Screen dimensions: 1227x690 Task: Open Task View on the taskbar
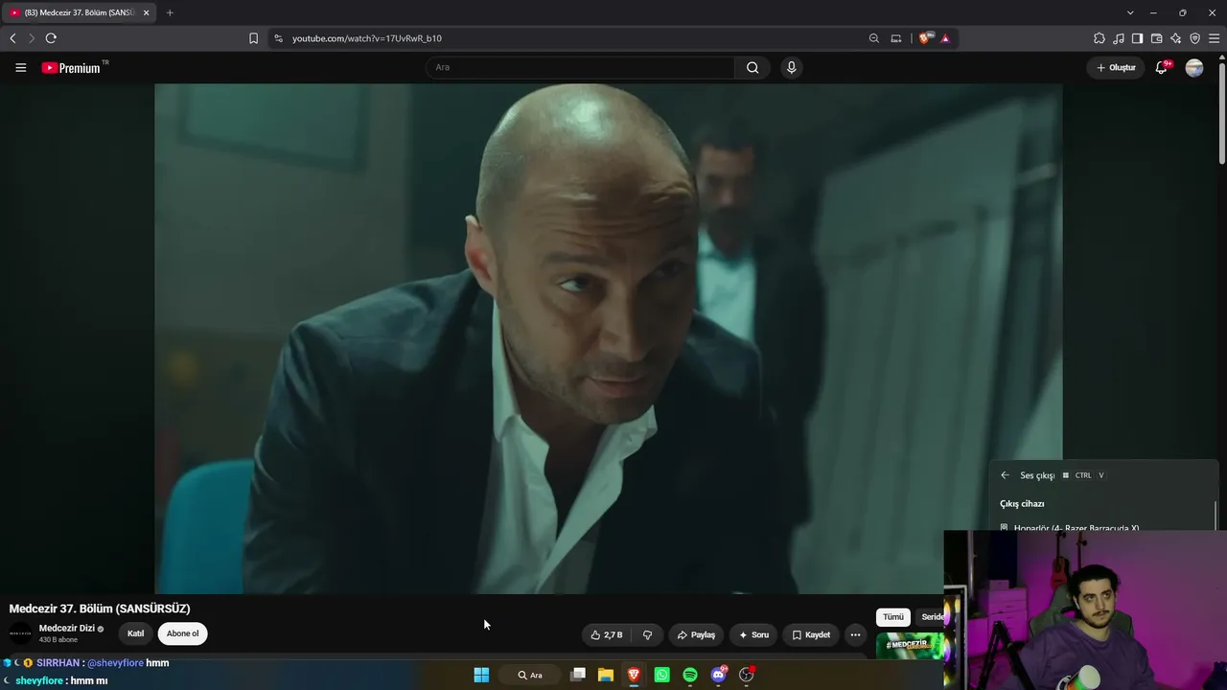point(577,675)
